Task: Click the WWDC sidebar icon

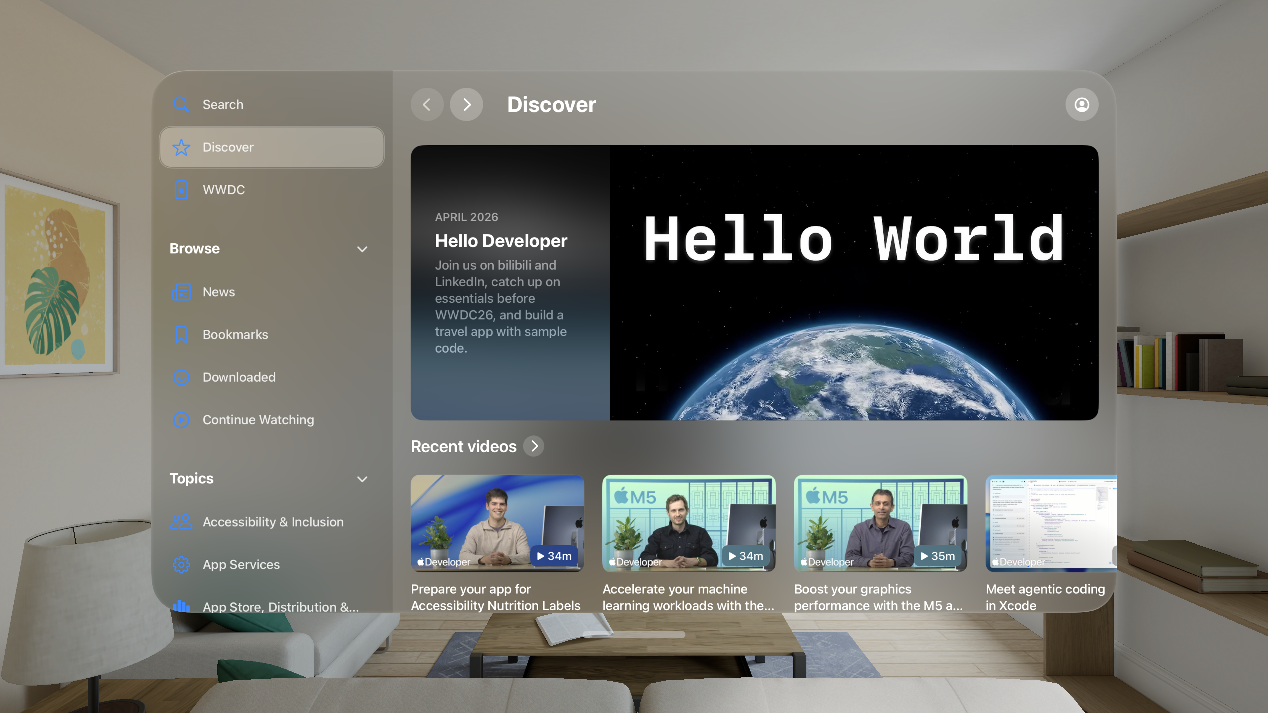Action: point(181,190)
